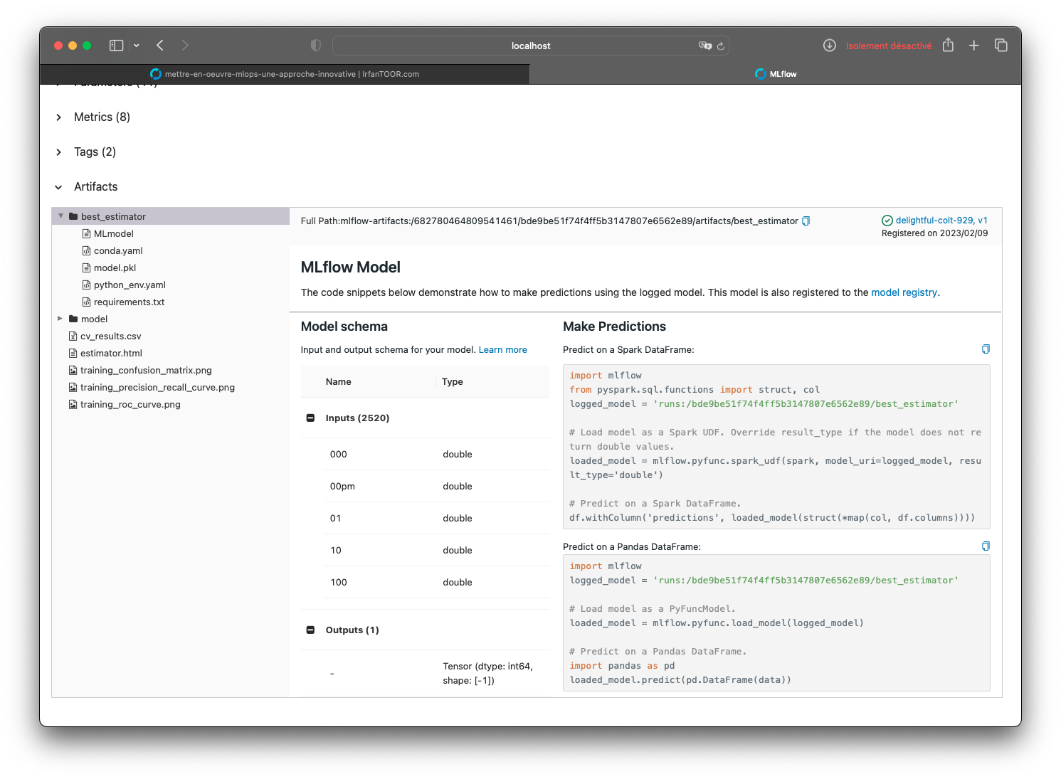Open the cv_results.csv file
The height and width of the screenshot is (779, 1061).
click(110, 336)
